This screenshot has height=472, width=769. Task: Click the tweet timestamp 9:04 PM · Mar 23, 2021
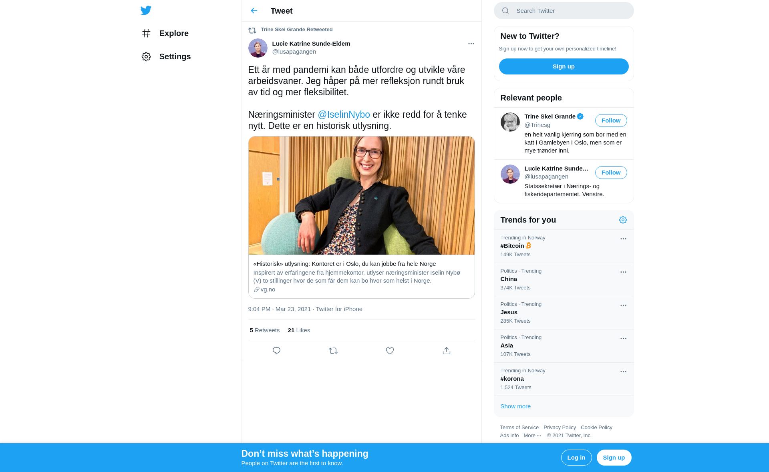point(280,309)
